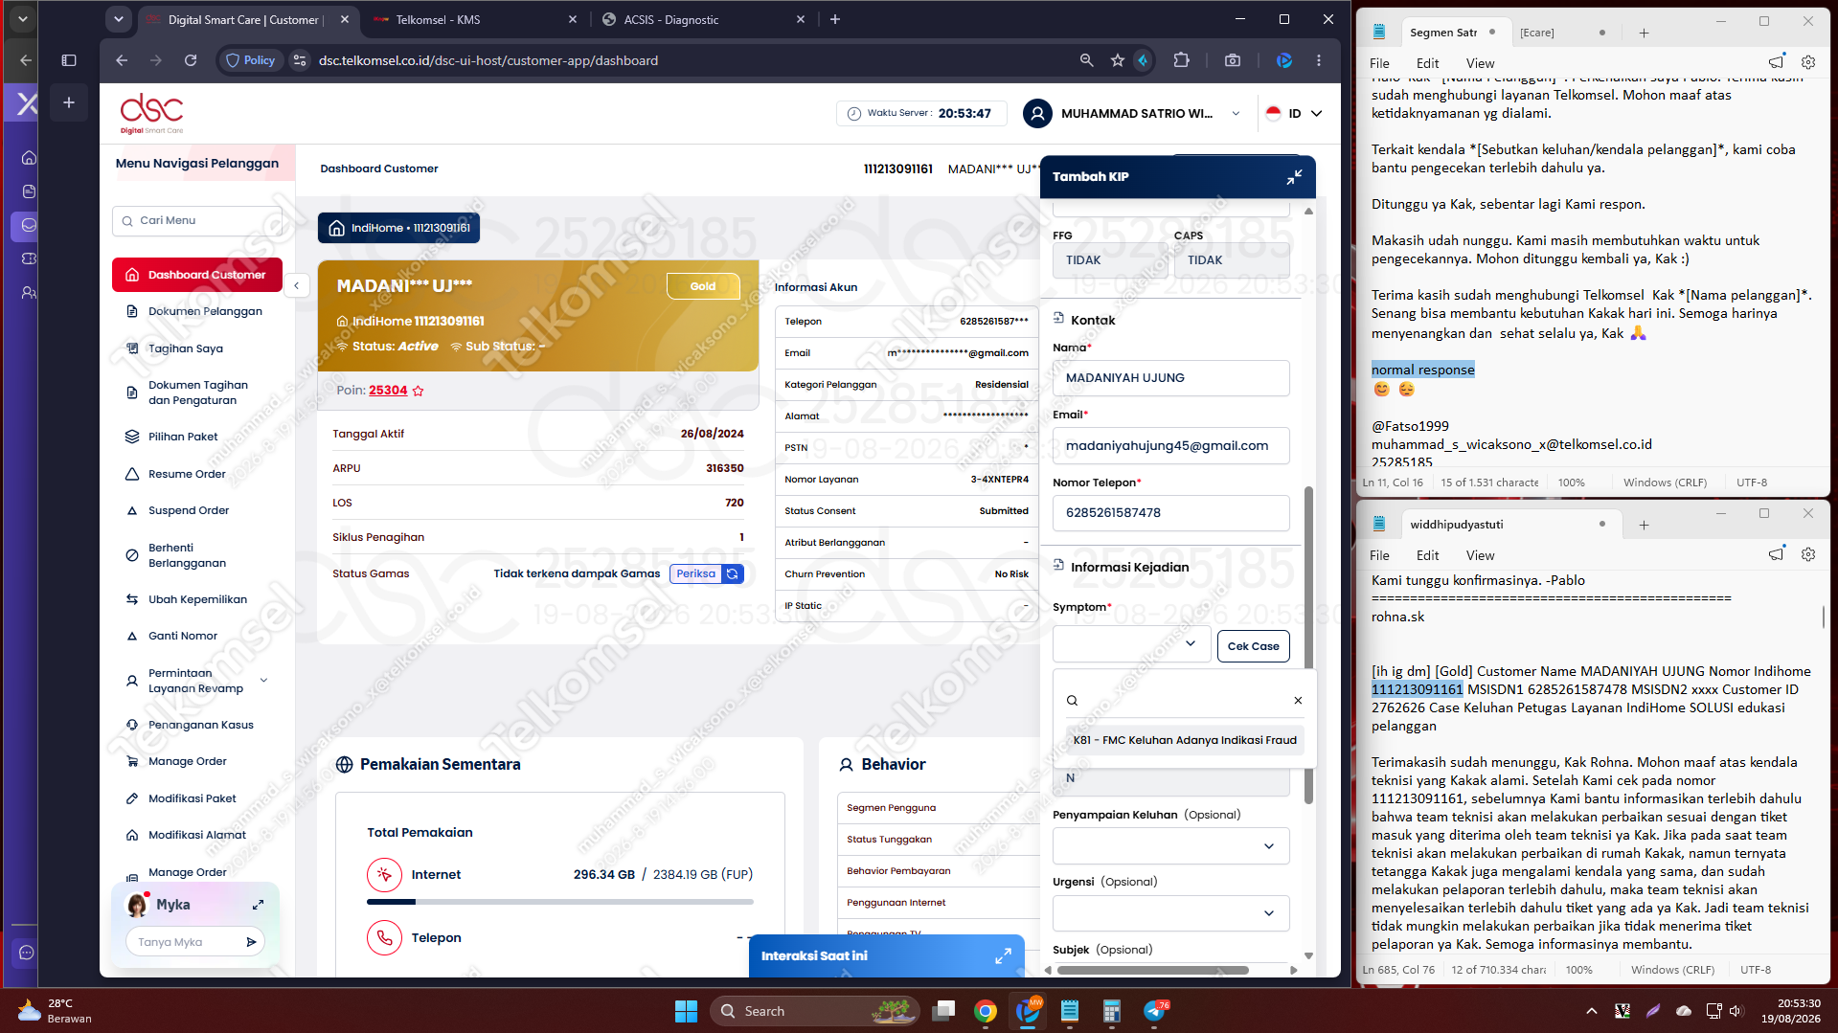The height and width of the screenshot is (1033, 1838).
Task: Click the IndiHome 111213091161 chip
Action: pyautogui.click(x=398, y=228)
